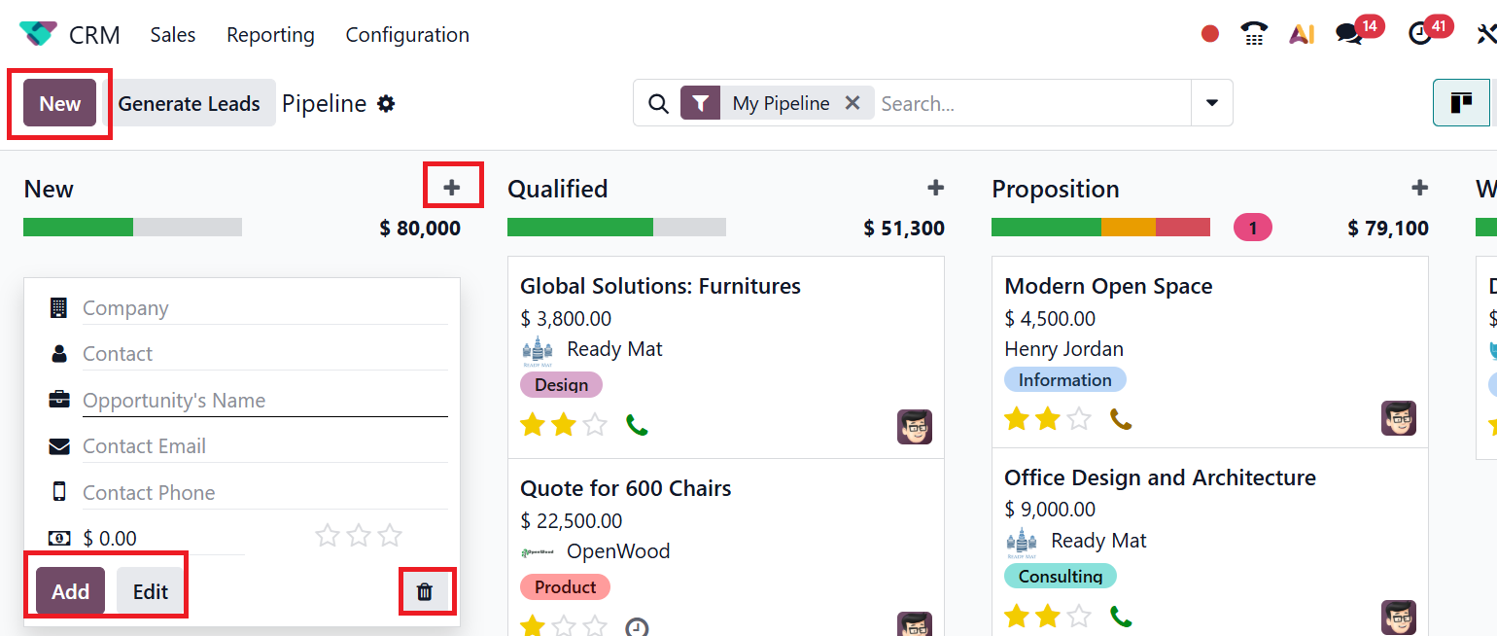Open the VoIP phone icon in top bar
Image resolution: width=1497 pixels, height=636 pixels.
coord(1255,34)
